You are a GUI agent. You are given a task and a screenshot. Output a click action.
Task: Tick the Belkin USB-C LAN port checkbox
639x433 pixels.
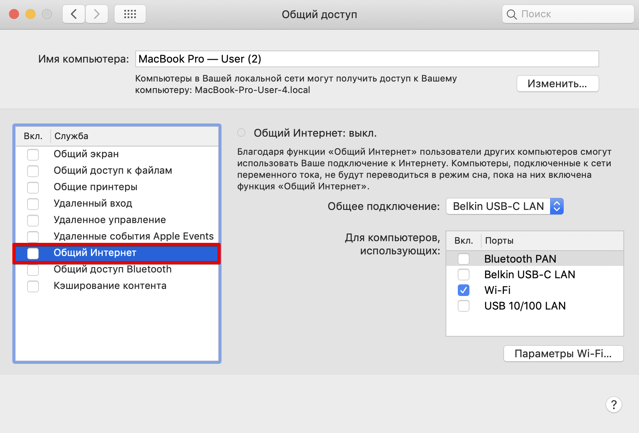pyautogui.click(x=464, y=275)
